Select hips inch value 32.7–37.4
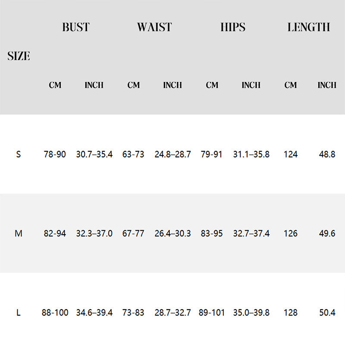Screen dimensions: 345x345 [251, 233]
